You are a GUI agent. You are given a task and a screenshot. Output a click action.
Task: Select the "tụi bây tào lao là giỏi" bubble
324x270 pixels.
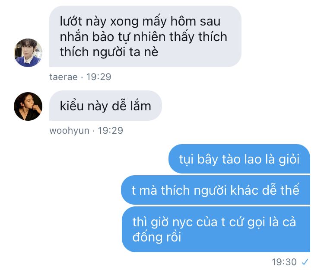point(239,159)
